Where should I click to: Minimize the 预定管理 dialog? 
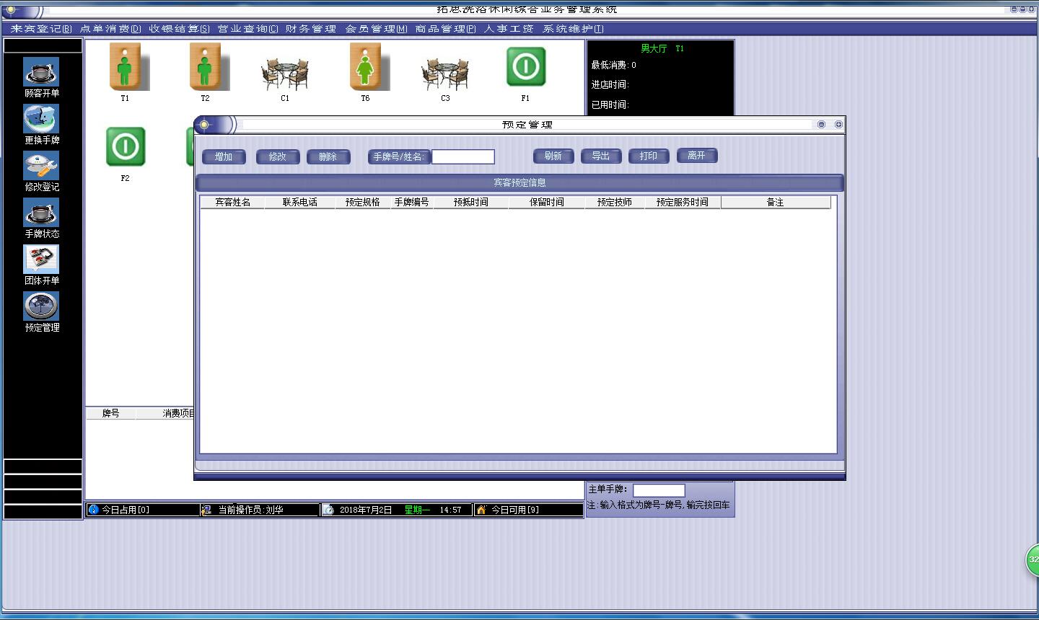(x=821, y=125)
